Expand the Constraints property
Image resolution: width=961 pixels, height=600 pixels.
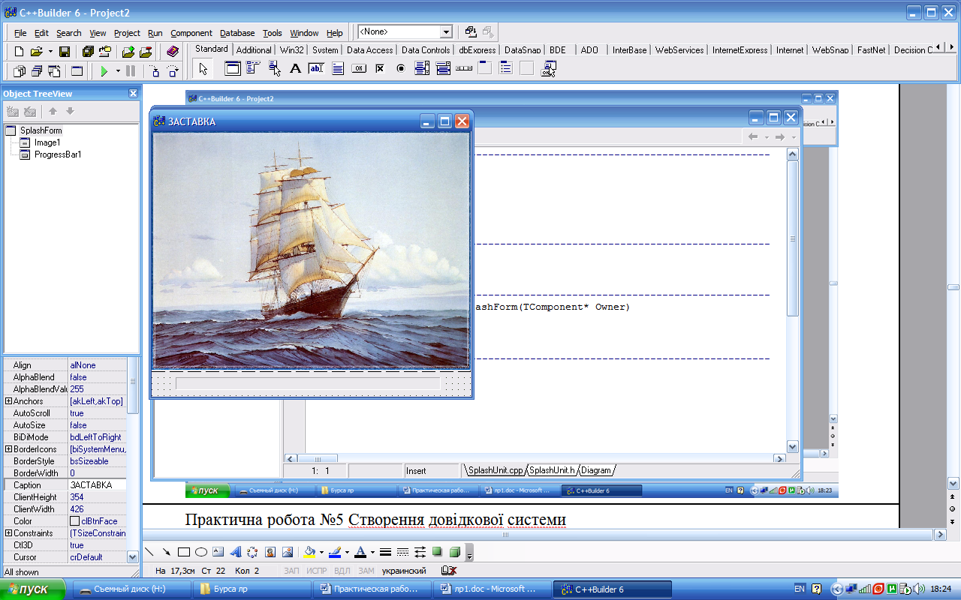point(8,533)
